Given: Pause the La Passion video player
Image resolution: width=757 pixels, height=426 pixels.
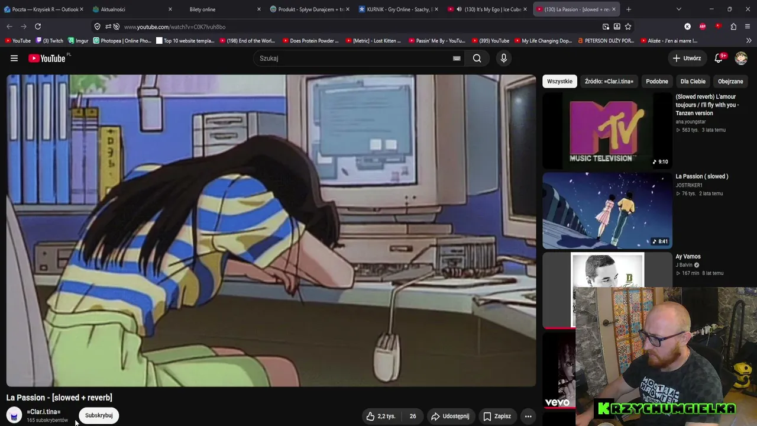Looking at the screenshot, I should (x=271, y=231).
